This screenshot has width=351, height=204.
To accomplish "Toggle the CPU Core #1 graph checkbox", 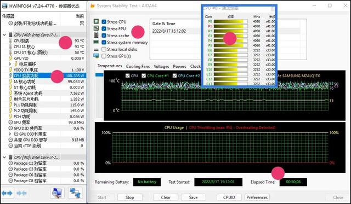I will [x=144, y=75].
